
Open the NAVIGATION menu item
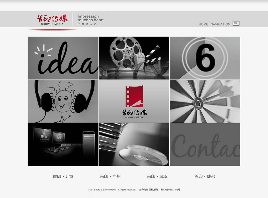click(x=220, y=24)
